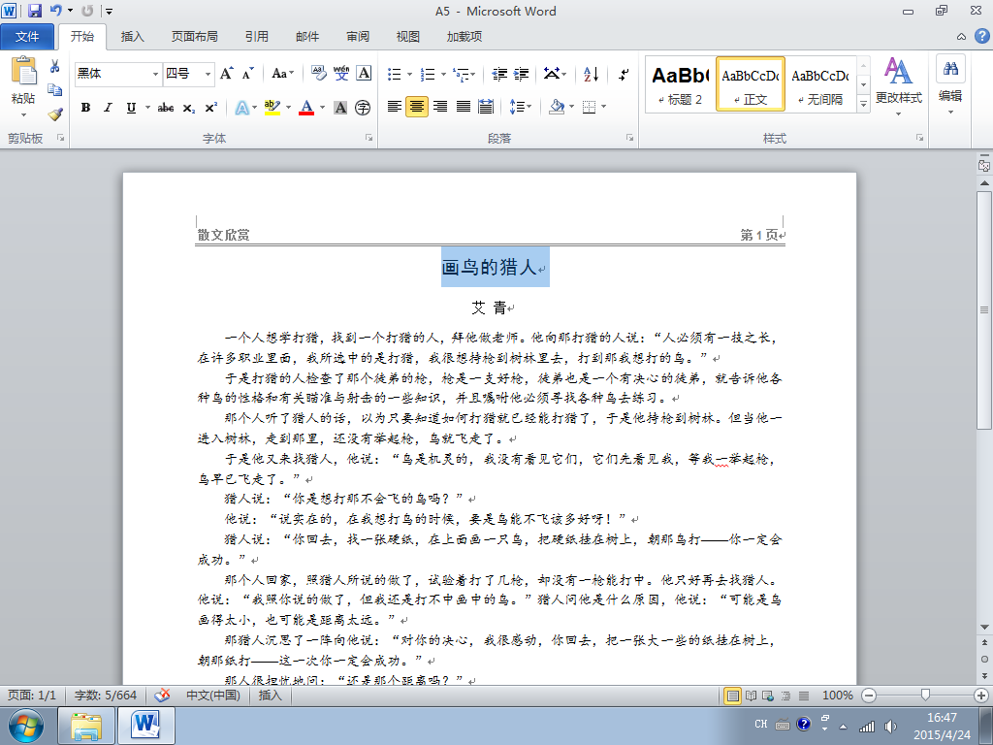
Task: Open Word Help question mark icon
Action: [982, 36]
